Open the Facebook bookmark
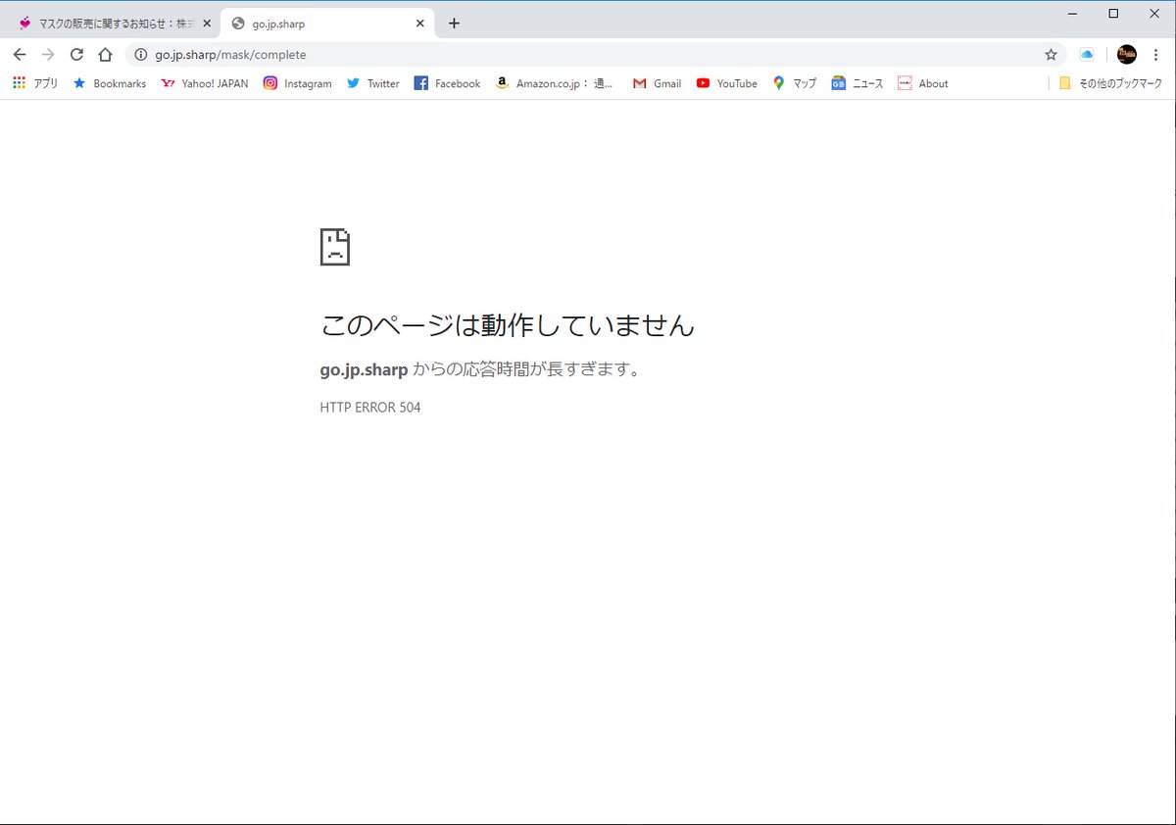 pyautogui.click(x=447, y=83)
